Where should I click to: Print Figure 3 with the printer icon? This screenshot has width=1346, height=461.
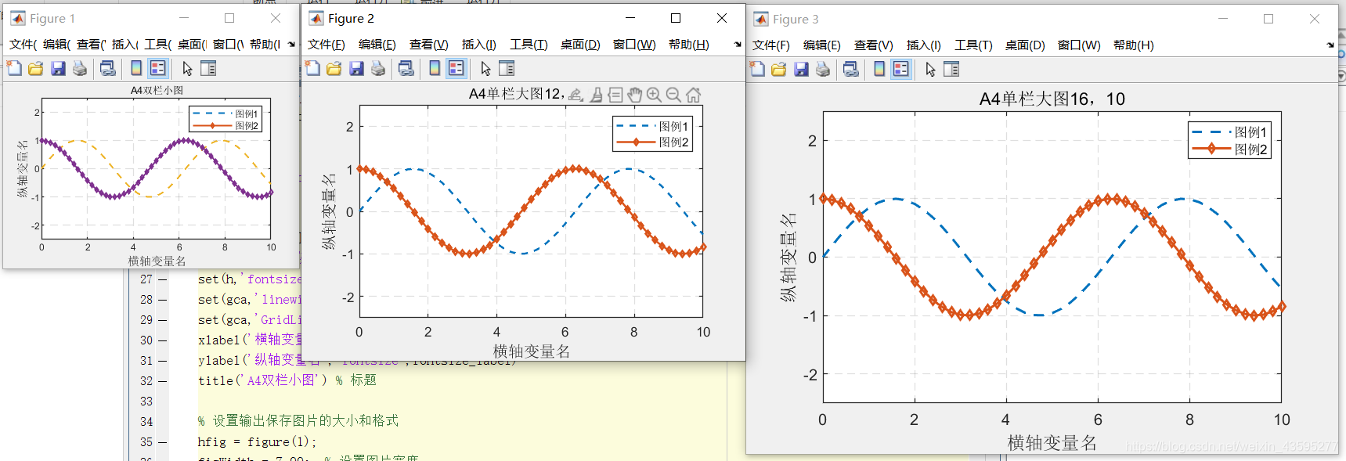point(823,69)
